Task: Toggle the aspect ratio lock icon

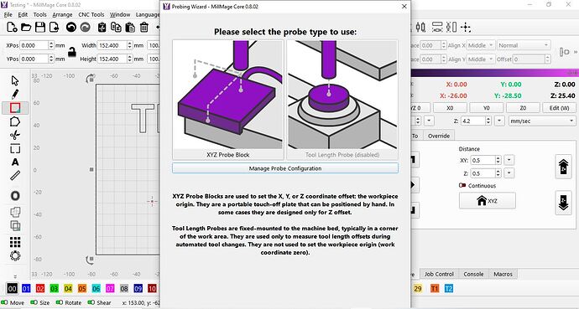Action: tap(72, 52)
